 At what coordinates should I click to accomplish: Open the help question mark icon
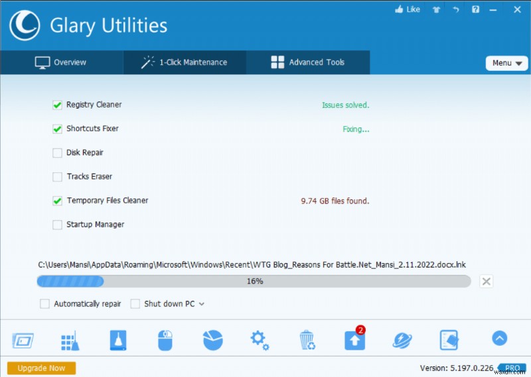pos(475,9)
